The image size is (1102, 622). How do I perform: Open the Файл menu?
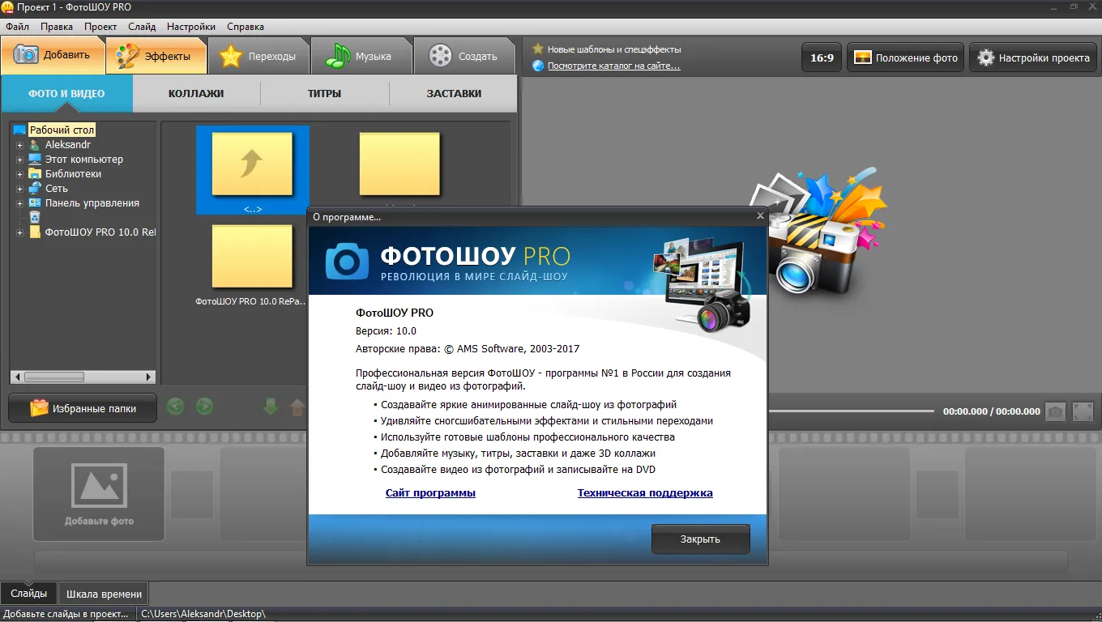17,27
